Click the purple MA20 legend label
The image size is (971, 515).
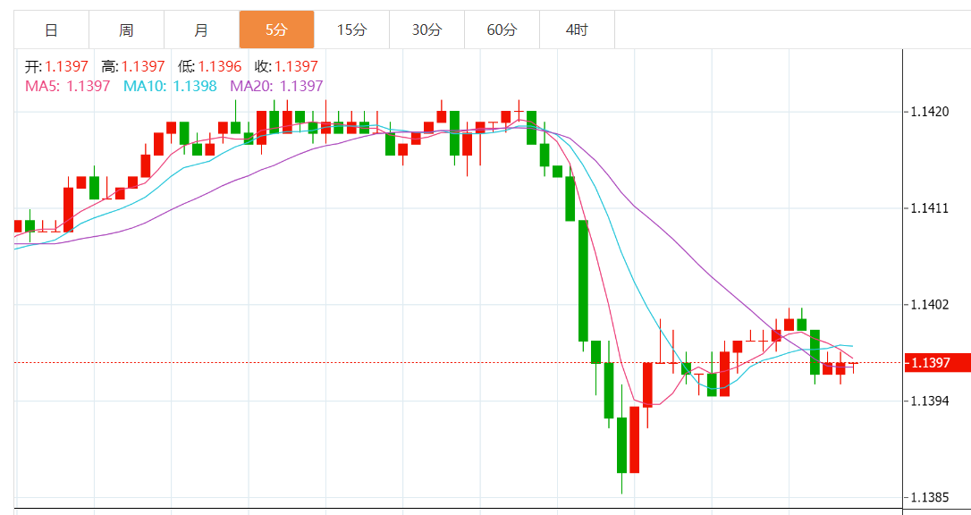coord(276,86)
